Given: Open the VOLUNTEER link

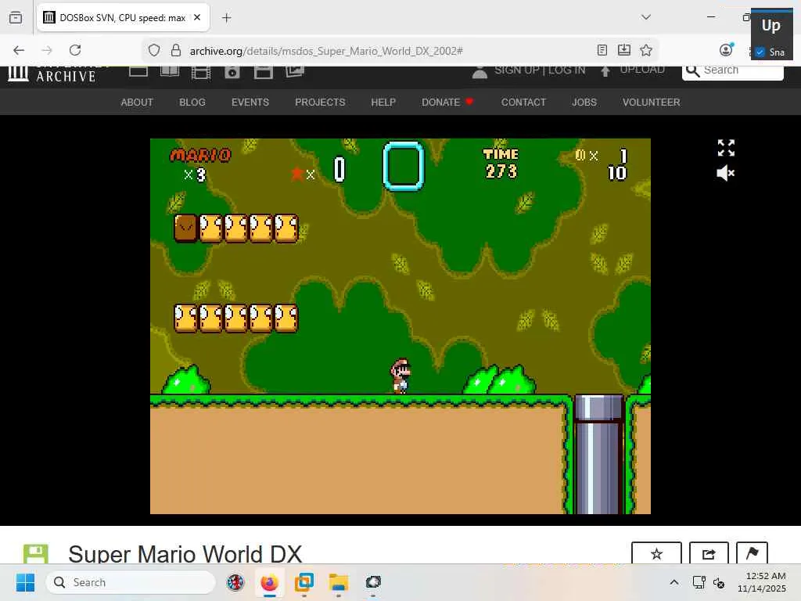Looking at the screenshot, I should pos(651,103).
